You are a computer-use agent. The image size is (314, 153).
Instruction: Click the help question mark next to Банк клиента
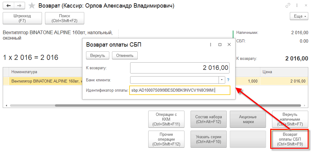228,80
